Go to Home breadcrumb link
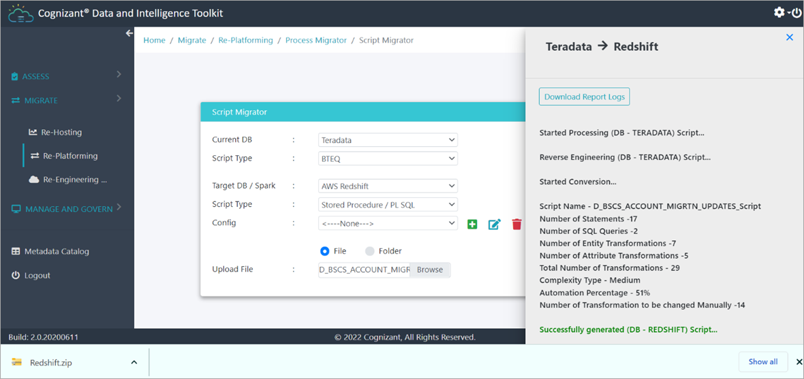Viewport: 804px width, 379px height. click(x=155, y=40)
